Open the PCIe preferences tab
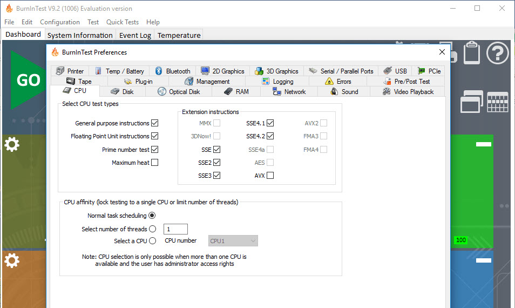The image size is (515, 308). point(428,71)
